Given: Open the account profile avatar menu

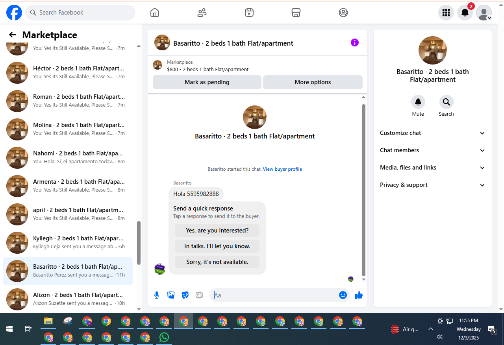Looking at the screenshot, I should pos(484,13).
